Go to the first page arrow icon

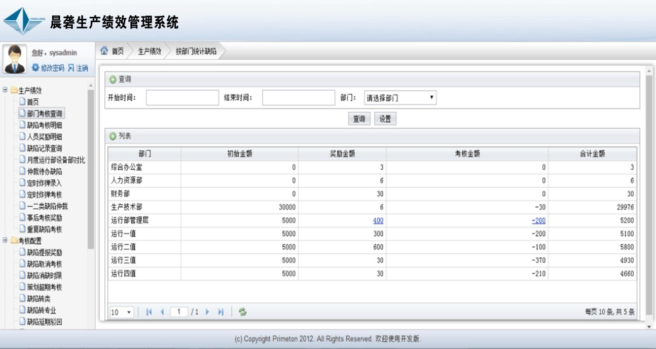point(149,312)
